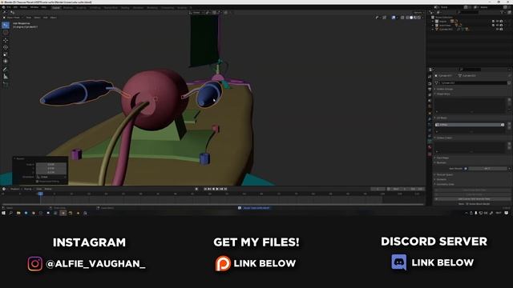Select the Move tool
This screenshot has width=513, height=288.
[x=6, y=41]
